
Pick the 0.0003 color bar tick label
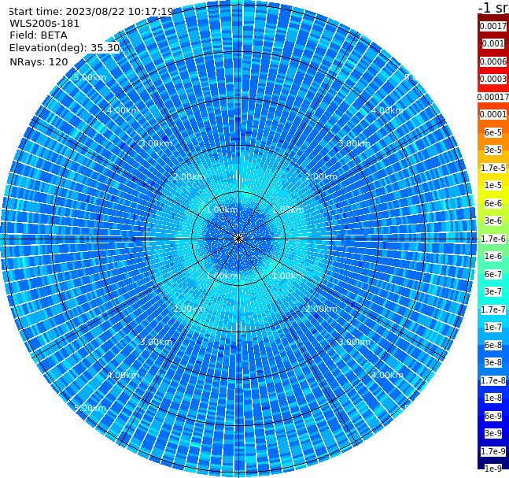(x=493, y=79)
